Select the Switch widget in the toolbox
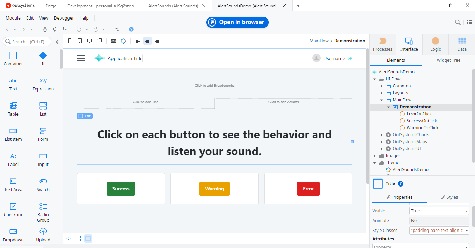The width and height of the screenshot is (475, 248). pos(43,185)
